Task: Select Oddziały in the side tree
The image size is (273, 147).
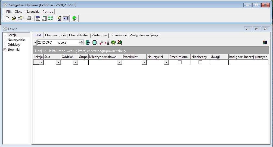Action: (x=14, y=45)
